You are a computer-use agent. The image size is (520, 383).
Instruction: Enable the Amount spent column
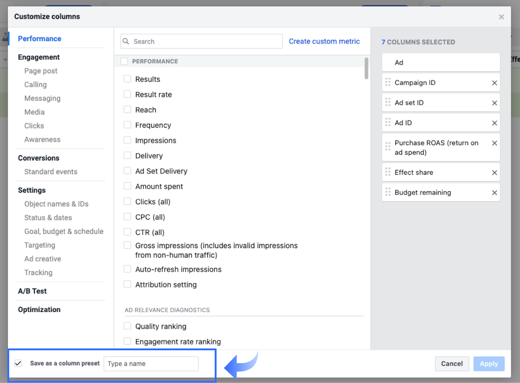127,186
